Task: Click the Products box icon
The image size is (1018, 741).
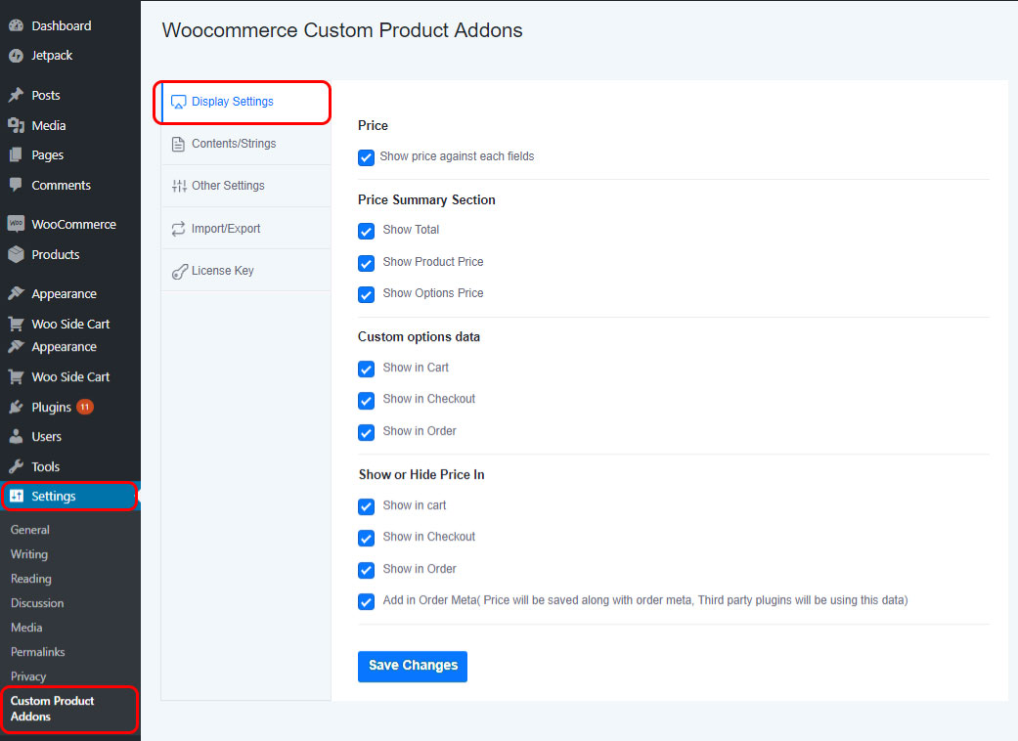Action: tap(17, 254)
